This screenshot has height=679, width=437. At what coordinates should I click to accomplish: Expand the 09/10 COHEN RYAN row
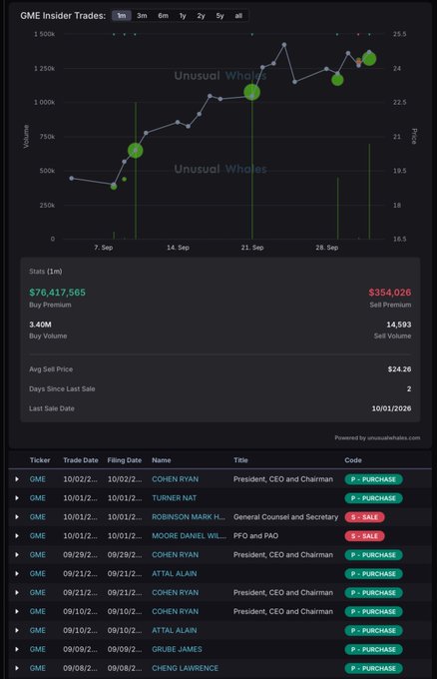17,611
